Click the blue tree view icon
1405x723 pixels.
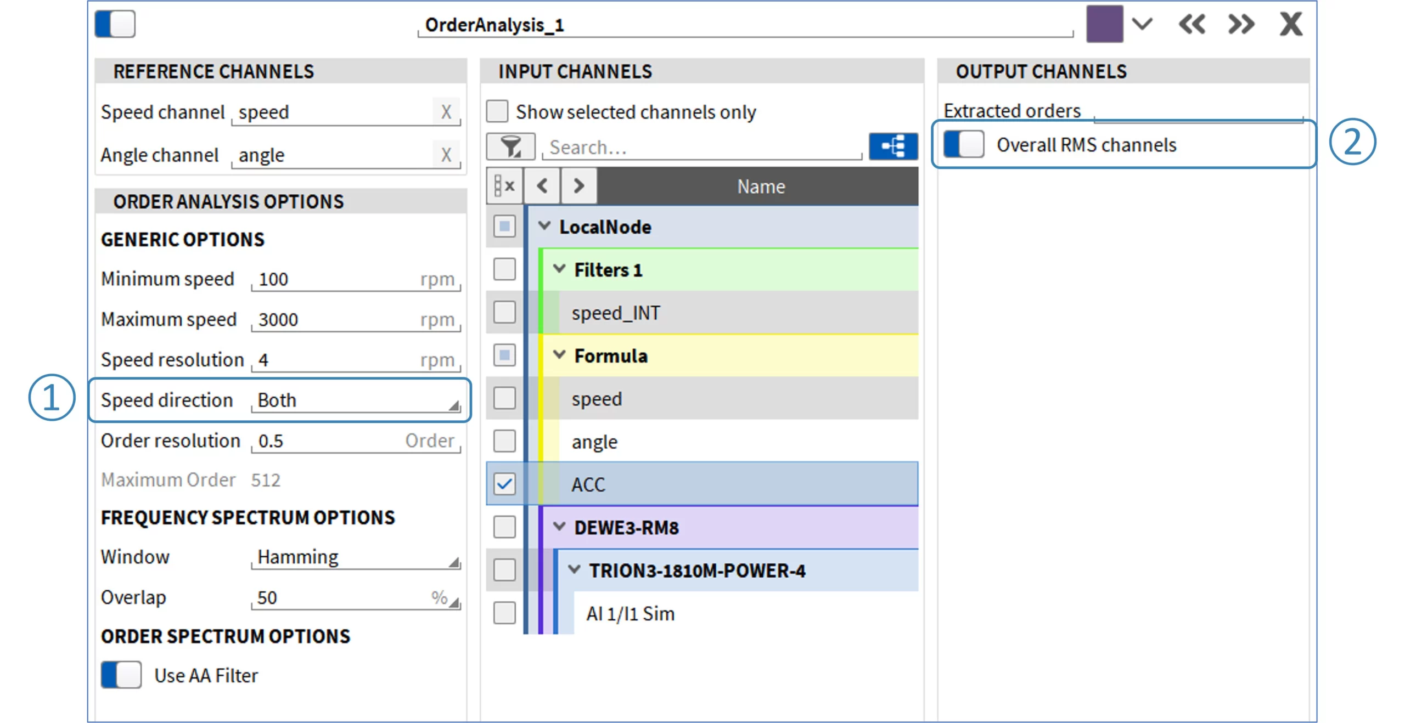892,146
